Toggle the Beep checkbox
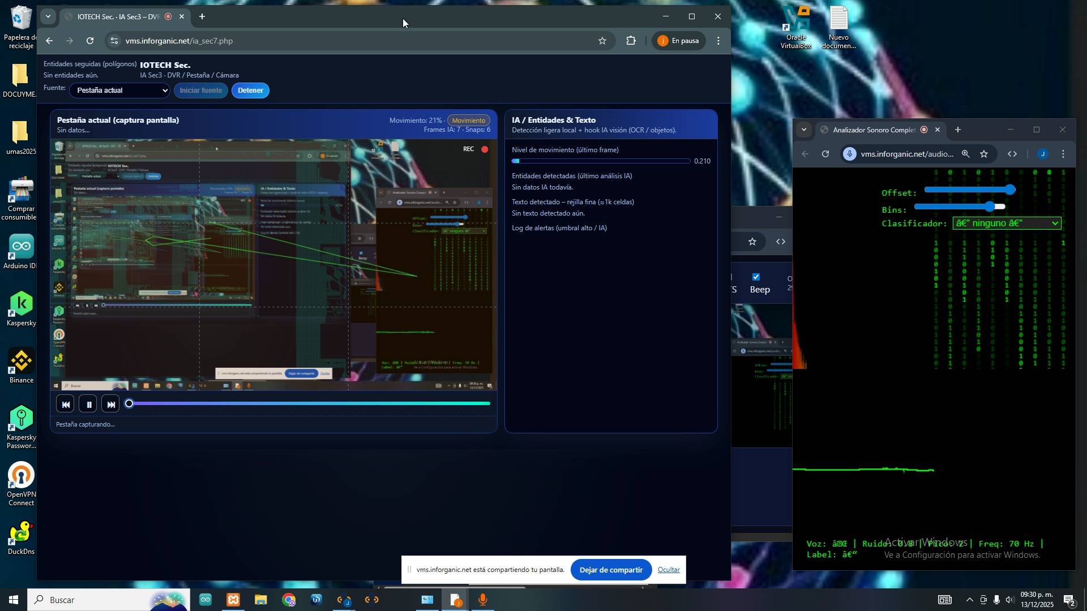Image resolution: width=1087 pixels, height=611 pixels. point(756,277)
